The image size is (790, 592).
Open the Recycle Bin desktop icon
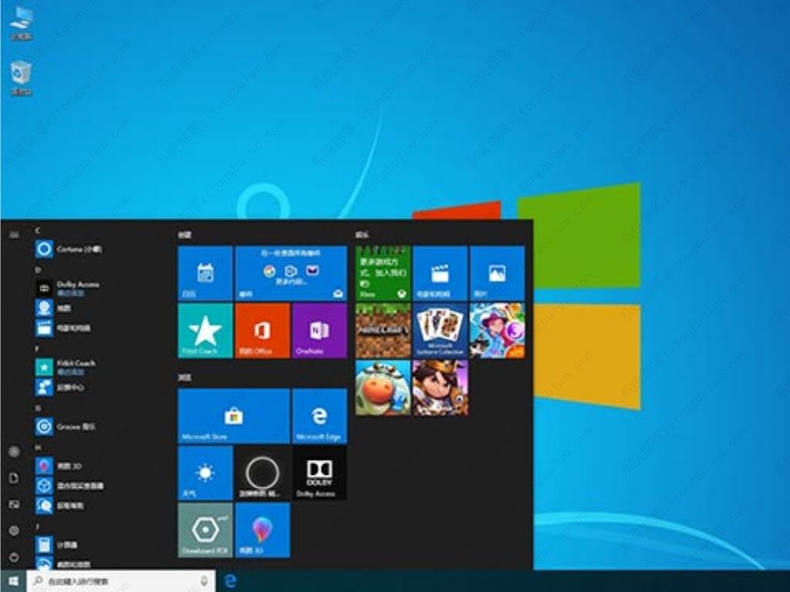pyautogui.click(x=21, y=77)
